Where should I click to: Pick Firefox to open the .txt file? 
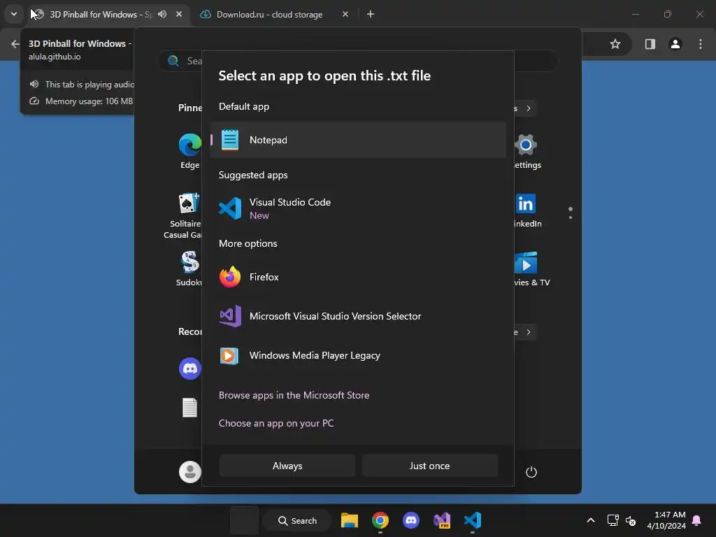(358, 277)
